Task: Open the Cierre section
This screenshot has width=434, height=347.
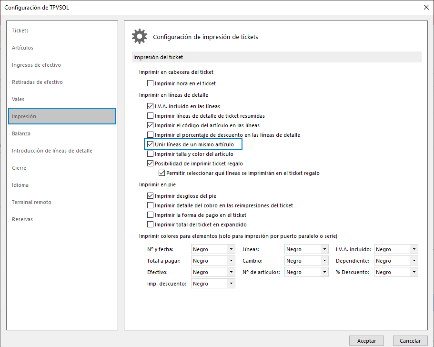Action: 62,168
